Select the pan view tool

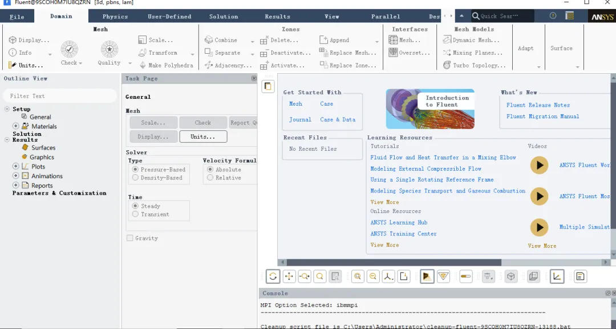(x=289, y=276)
